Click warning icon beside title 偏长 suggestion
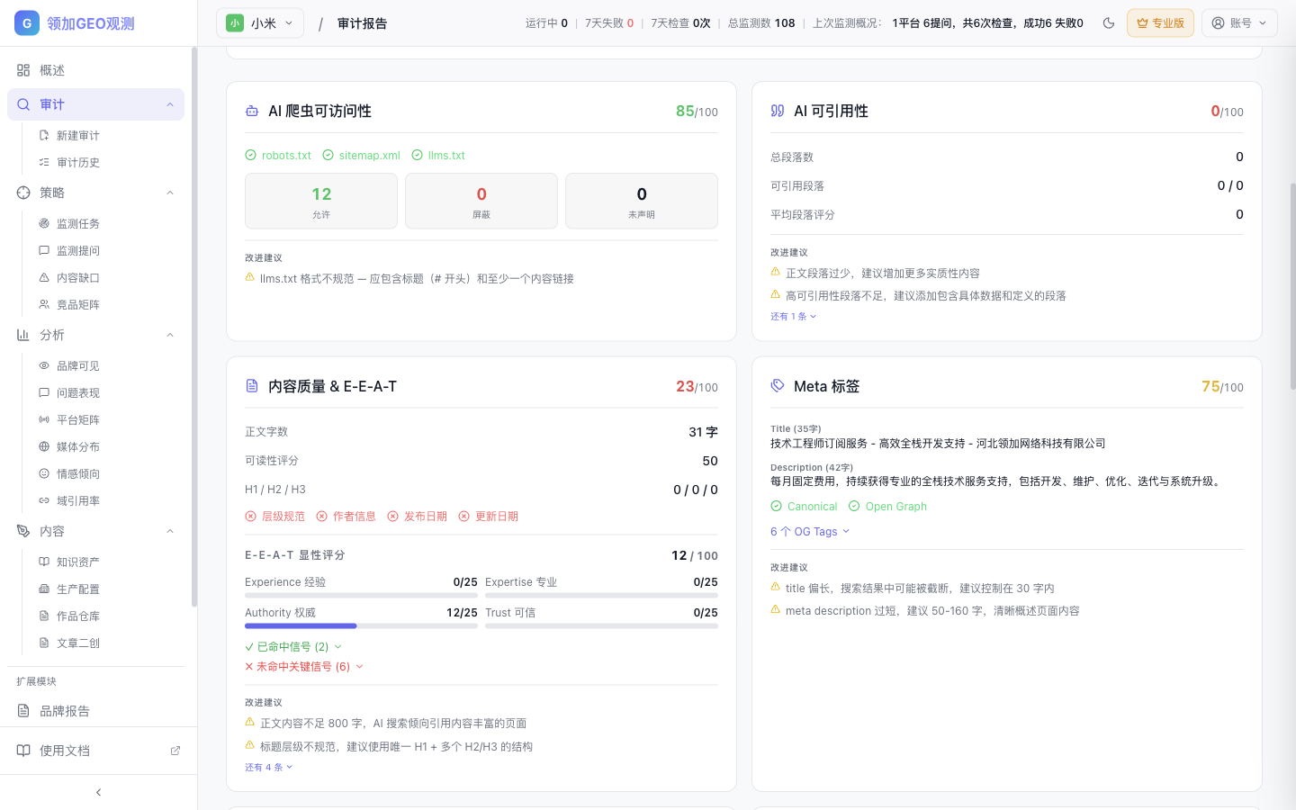The image size is (1296, 810). coord(775,587)
